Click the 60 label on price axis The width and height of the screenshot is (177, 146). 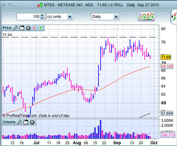164,103
